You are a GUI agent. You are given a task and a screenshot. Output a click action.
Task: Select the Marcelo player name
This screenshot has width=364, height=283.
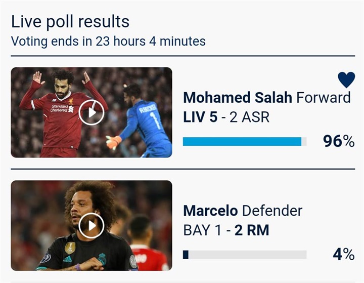[210, 211]
